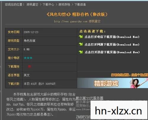Click the file size value 6 MB
The width and height of the screenshot is (148, 120).
point(27,49)
